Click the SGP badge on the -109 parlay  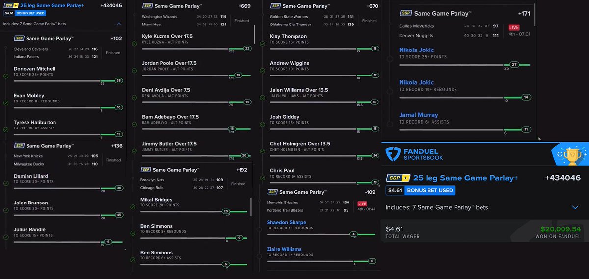(x=272, y=192)
